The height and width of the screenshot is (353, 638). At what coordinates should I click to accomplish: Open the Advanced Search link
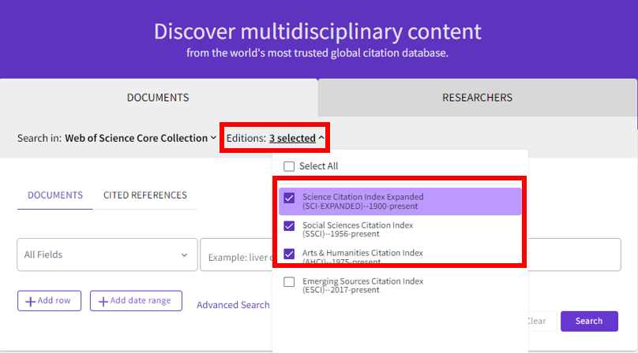[x=233, y=305]
